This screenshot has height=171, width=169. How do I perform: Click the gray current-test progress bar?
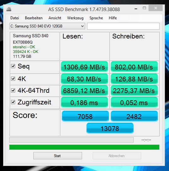71,140
